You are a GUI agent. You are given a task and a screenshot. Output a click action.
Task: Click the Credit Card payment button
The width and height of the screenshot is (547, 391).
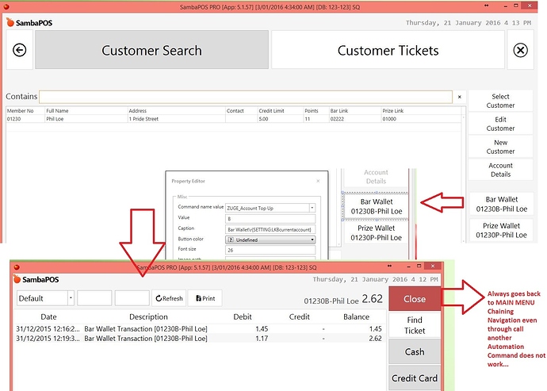coord(415,378)
